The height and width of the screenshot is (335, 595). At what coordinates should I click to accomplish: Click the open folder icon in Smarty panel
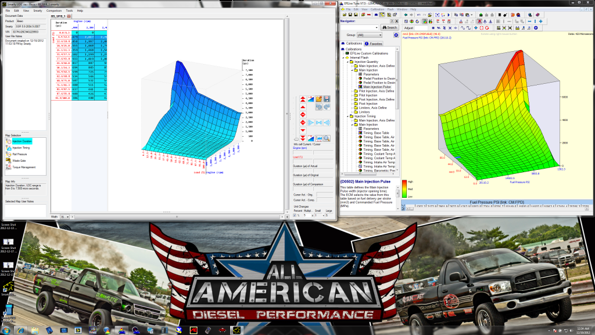pyautogui.click(x=319, y=99)
